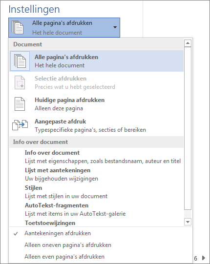Image resolution: width=210 pixels, height=264 pixels.
Task: Select Lijst met aantekeningen entry
Action: point(96,174)
